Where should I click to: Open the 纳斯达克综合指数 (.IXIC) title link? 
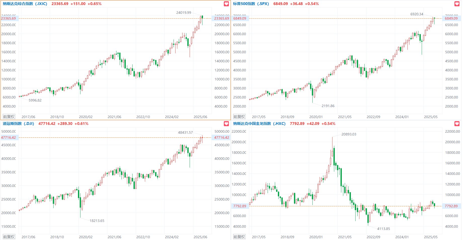(x=25, y=4)
